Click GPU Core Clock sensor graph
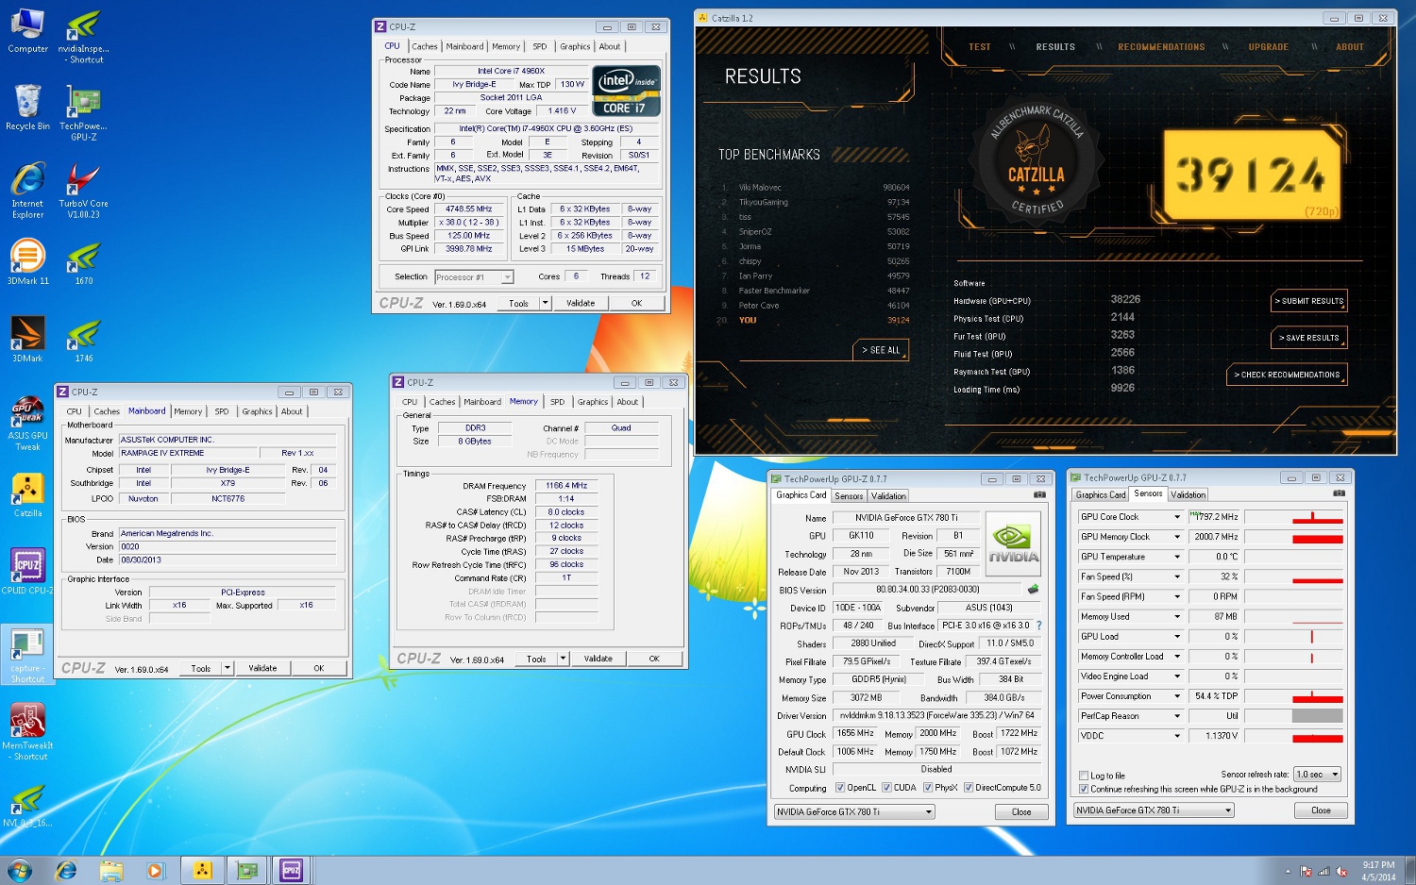This screenshot has height=885, width=1416. tap(1293, 517)
